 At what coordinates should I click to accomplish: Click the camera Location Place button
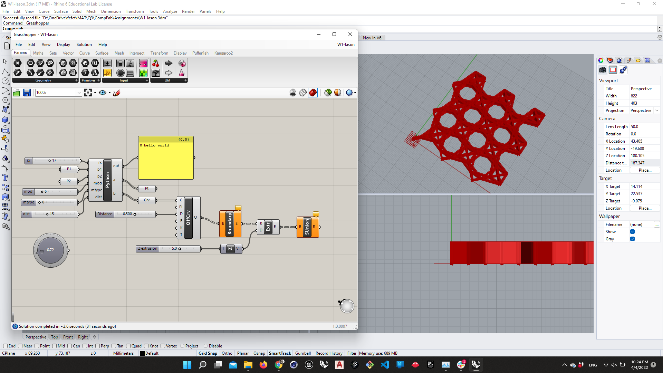pyautogui.click(x=645, y=170)
